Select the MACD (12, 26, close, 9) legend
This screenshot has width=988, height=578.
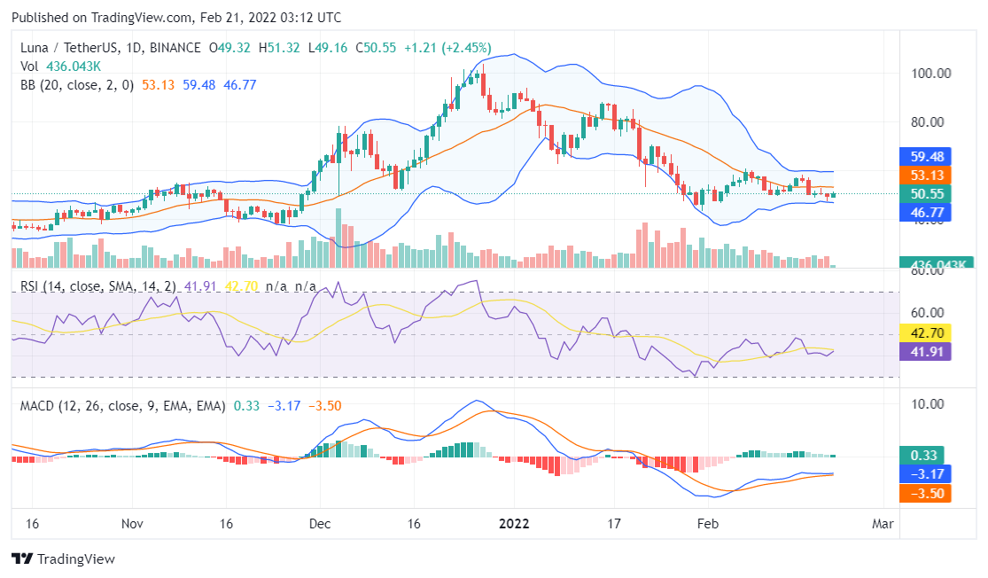point(118,406)
